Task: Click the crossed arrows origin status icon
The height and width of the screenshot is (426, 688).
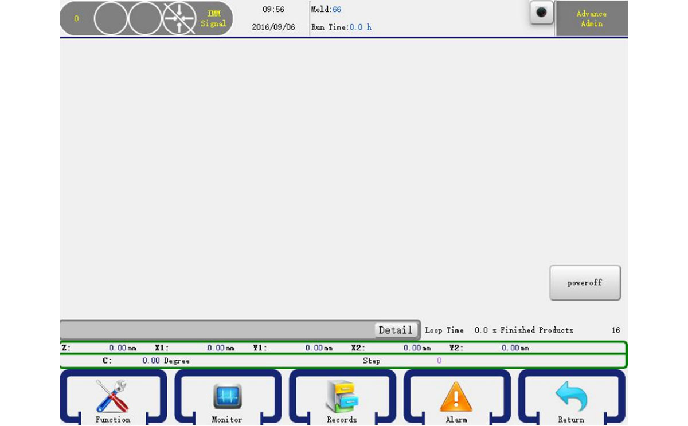Action: coord(179,19)
